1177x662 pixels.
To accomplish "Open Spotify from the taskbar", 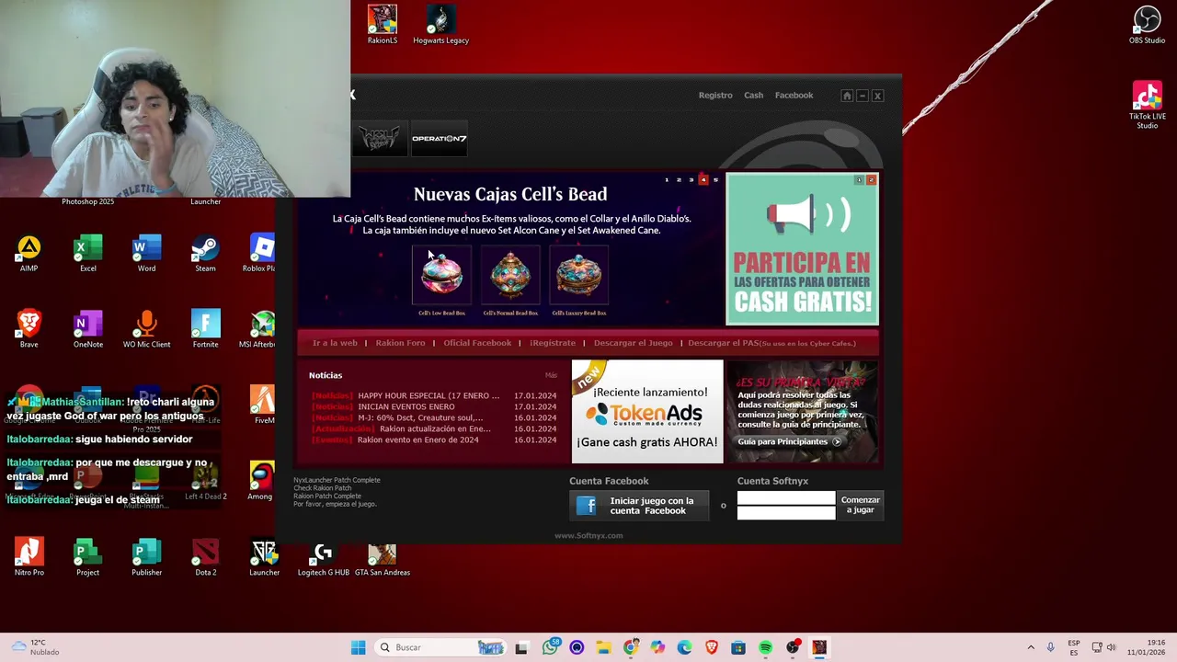I will point(765,647).
